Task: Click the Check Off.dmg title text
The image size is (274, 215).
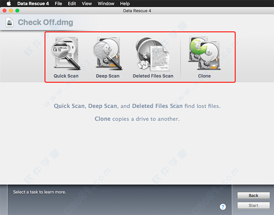Action: (45, 22)
